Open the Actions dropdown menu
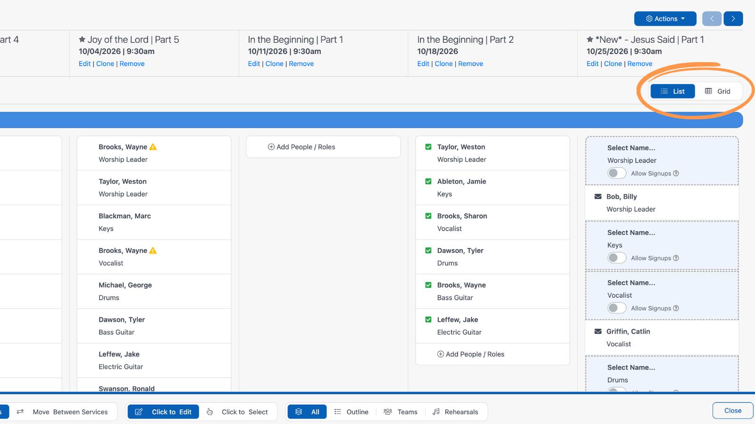The width and height of the screenshot is (755, 424). click(665, 19)
